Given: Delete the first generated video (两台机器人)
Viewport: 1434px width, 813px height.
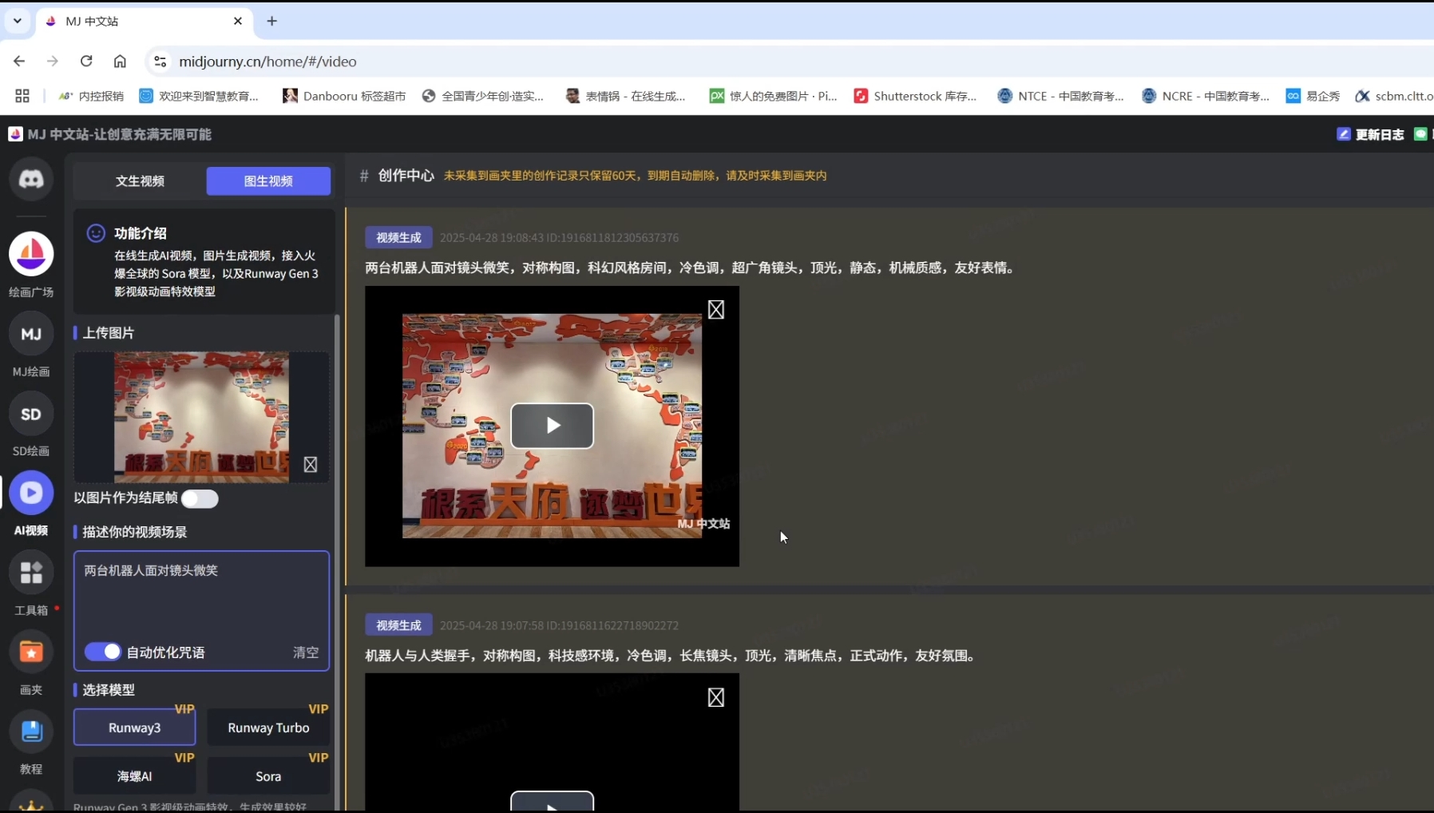Looking at the screenshot, I should pos(716,310).
